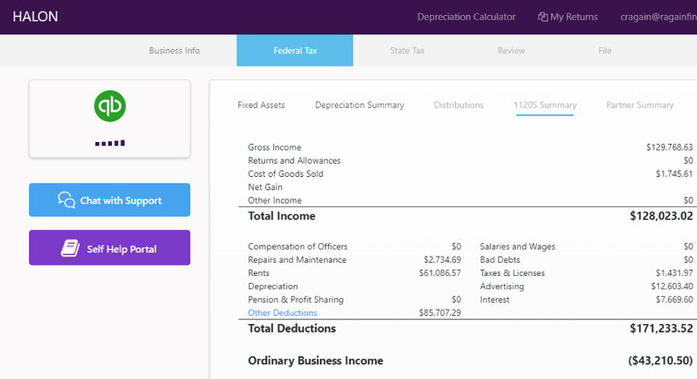Switch to the Fixed Assets tab
This screenshot has width=697, height=379.
[261, 105]
